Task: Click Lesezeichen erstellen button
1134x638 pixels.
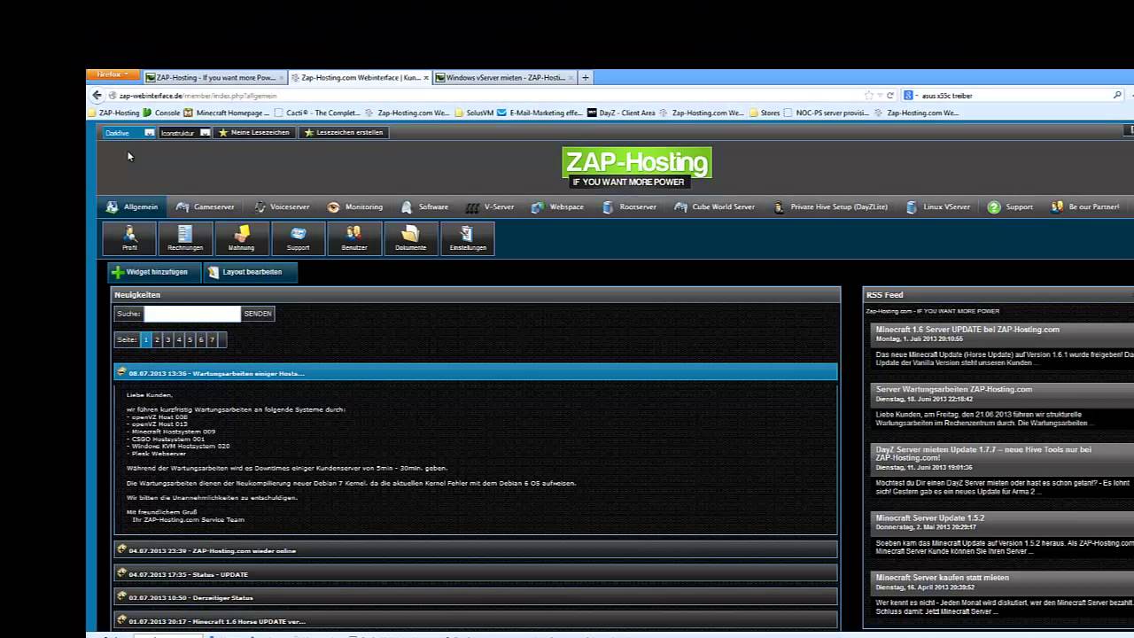Action: click(x=343, y=133)
